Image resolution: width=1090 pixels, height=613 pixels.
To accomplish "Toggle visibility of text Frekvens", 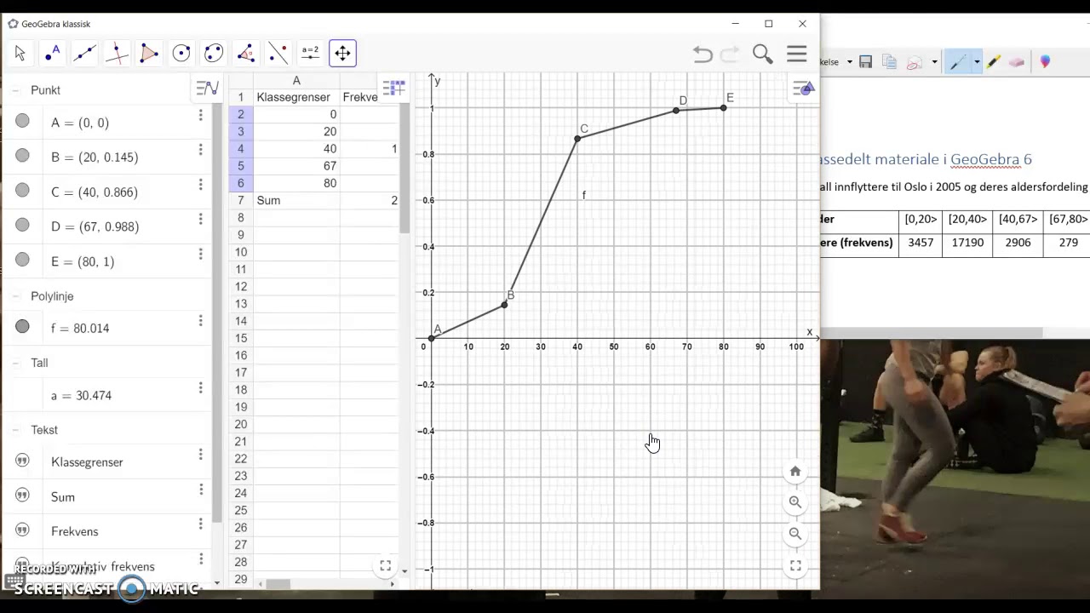I will point(22,530).
